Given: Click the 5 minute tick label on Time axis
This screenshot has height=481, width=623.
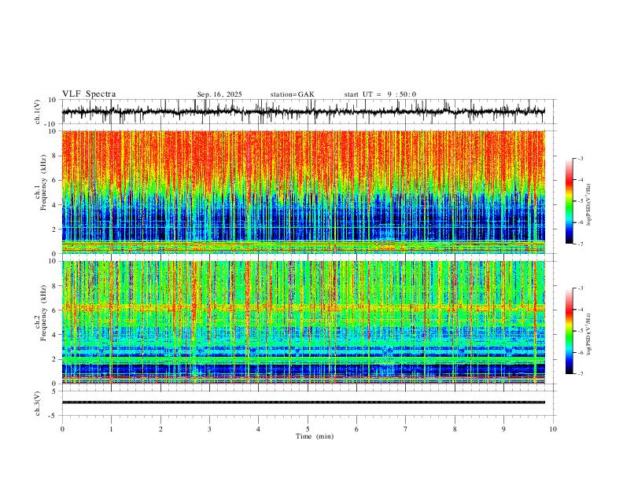Looking at the screenshot, I should [x=308, y=429].
